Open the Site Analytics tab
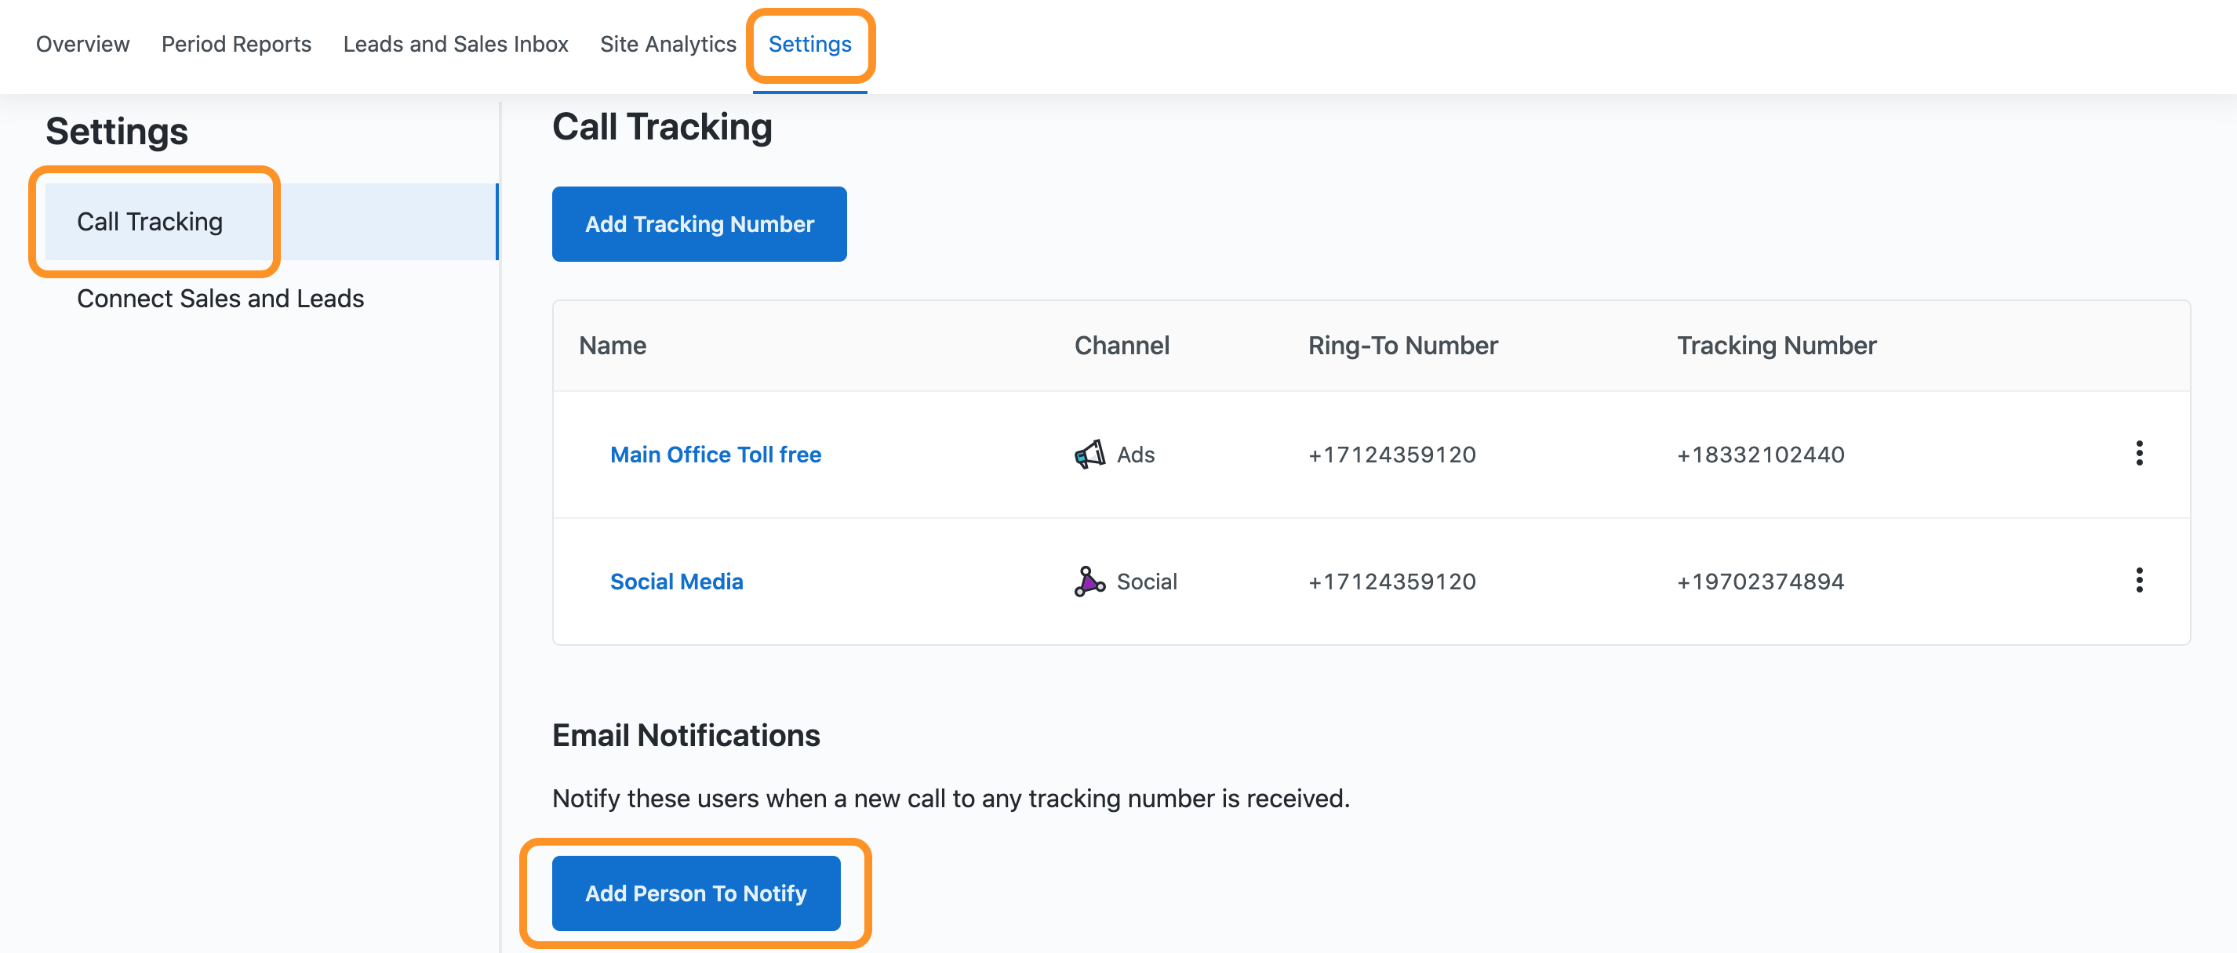The image size is (2237, 953). click(667, 44)
